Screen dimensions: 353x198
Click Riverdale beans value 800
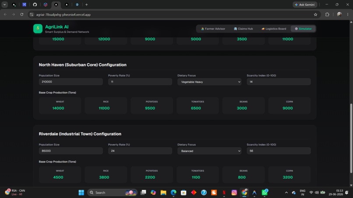tap(242, 177)
